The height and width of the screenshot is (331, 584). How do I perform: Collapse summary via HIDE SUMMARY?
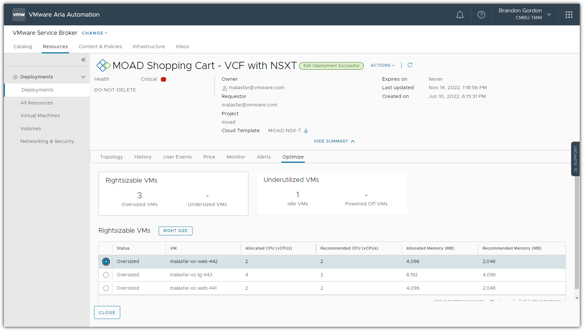(x=334, y=141)
